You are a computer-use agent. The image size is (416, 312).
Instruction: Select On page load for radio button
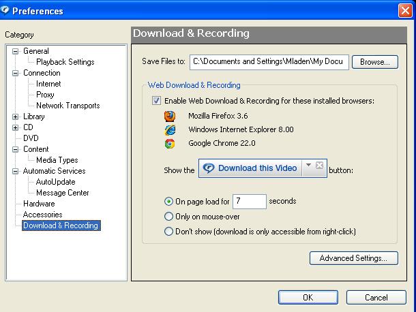click(168, 202)
